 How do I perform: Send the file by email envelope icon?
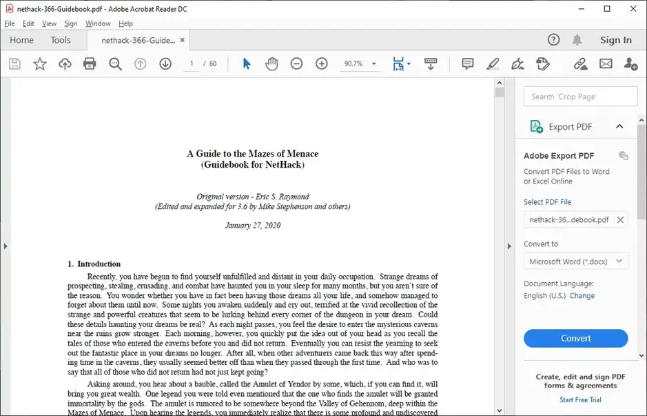click(x=606, y=63)
